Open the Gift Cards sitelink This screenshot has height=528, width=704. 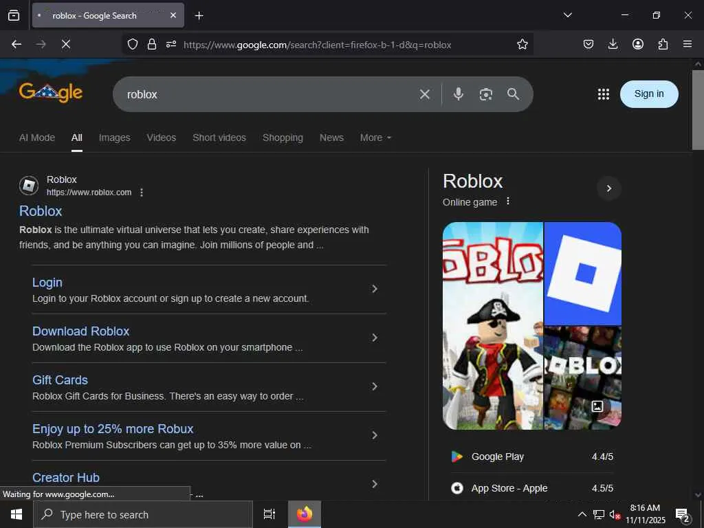coord(60,380)
